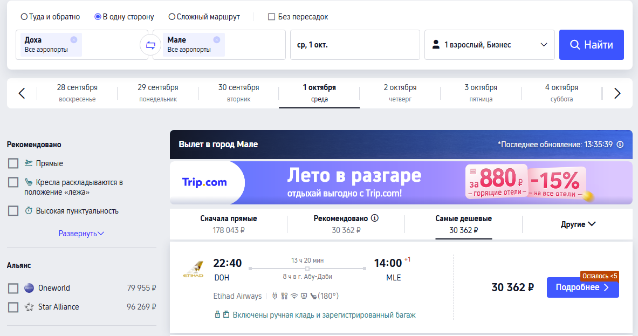The image size is (638, 336).
Task: Click the baggage icons in included luggage line
Action: click(x=222, y=315)
